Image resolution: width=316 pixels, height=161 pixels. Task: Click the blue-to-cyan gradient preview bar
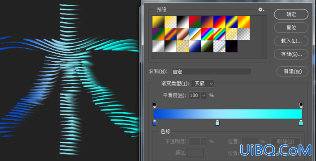click(x=228, y=114)
